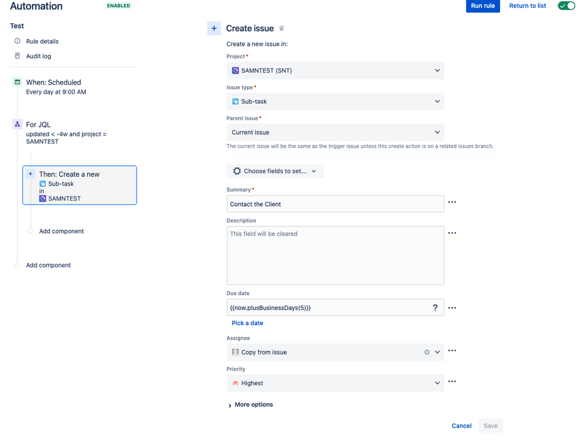
Task: Open the Audit log in sidebar
Action: coord(38,56)
